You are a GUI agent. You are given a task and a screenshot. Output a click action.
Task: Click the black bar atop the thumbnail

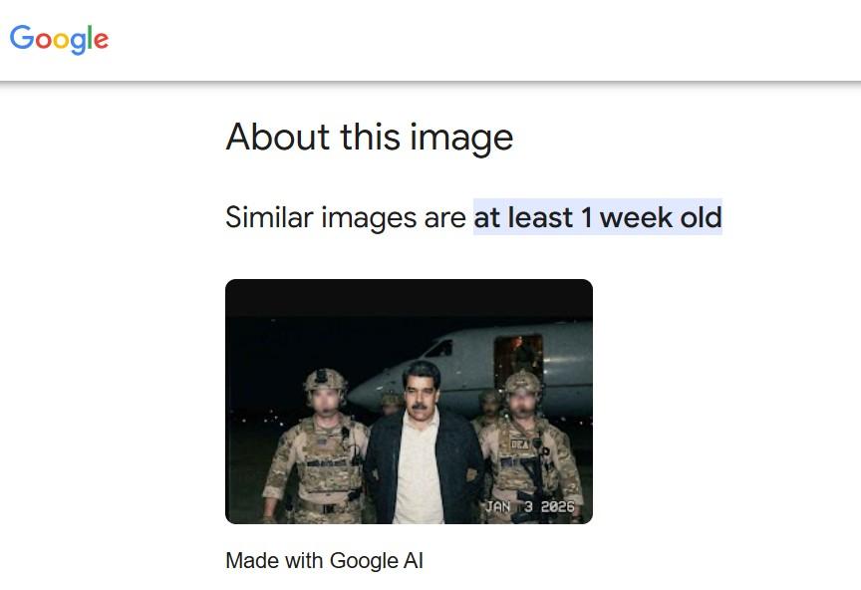point(409,297)
